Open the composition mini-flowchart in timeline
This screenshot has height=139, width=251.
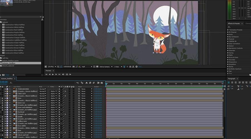coord(78,83)
